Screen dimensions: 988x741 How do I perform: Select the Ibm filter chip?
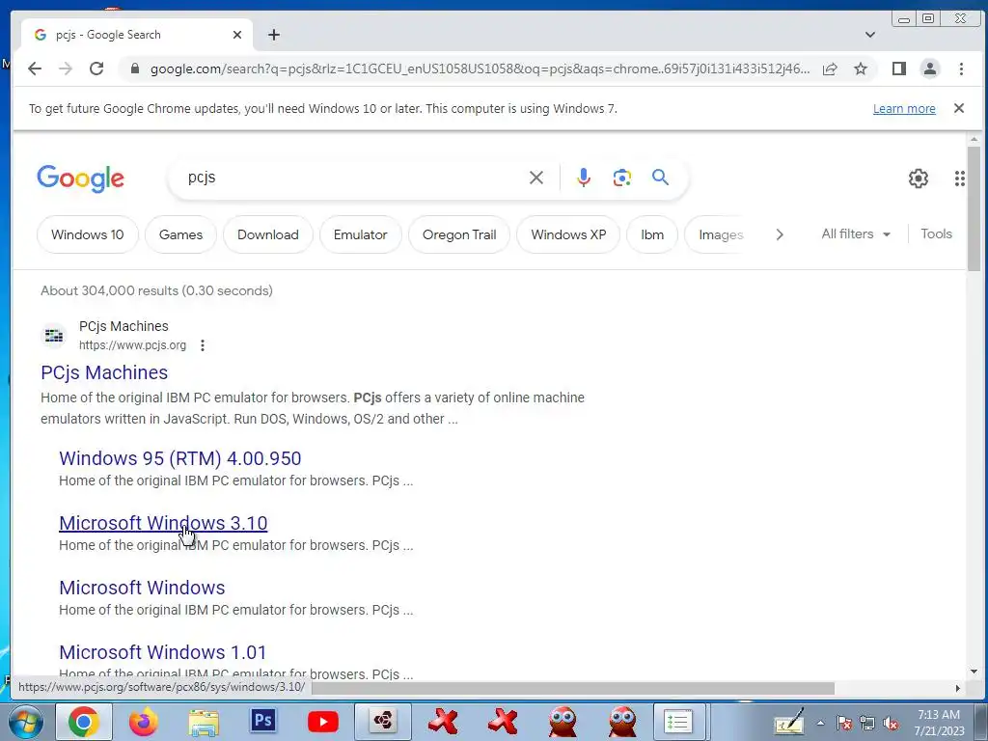click(x=652, y=234)
